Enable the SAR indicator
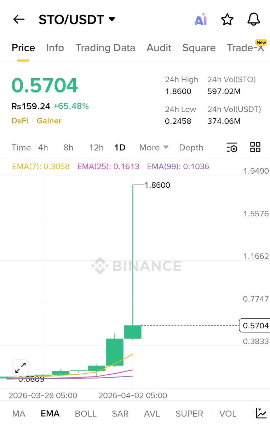This screenshot has height=425, width=270. 120,413
